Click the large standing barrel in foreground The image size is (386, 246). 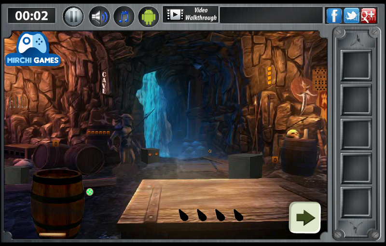pos(57,203)
